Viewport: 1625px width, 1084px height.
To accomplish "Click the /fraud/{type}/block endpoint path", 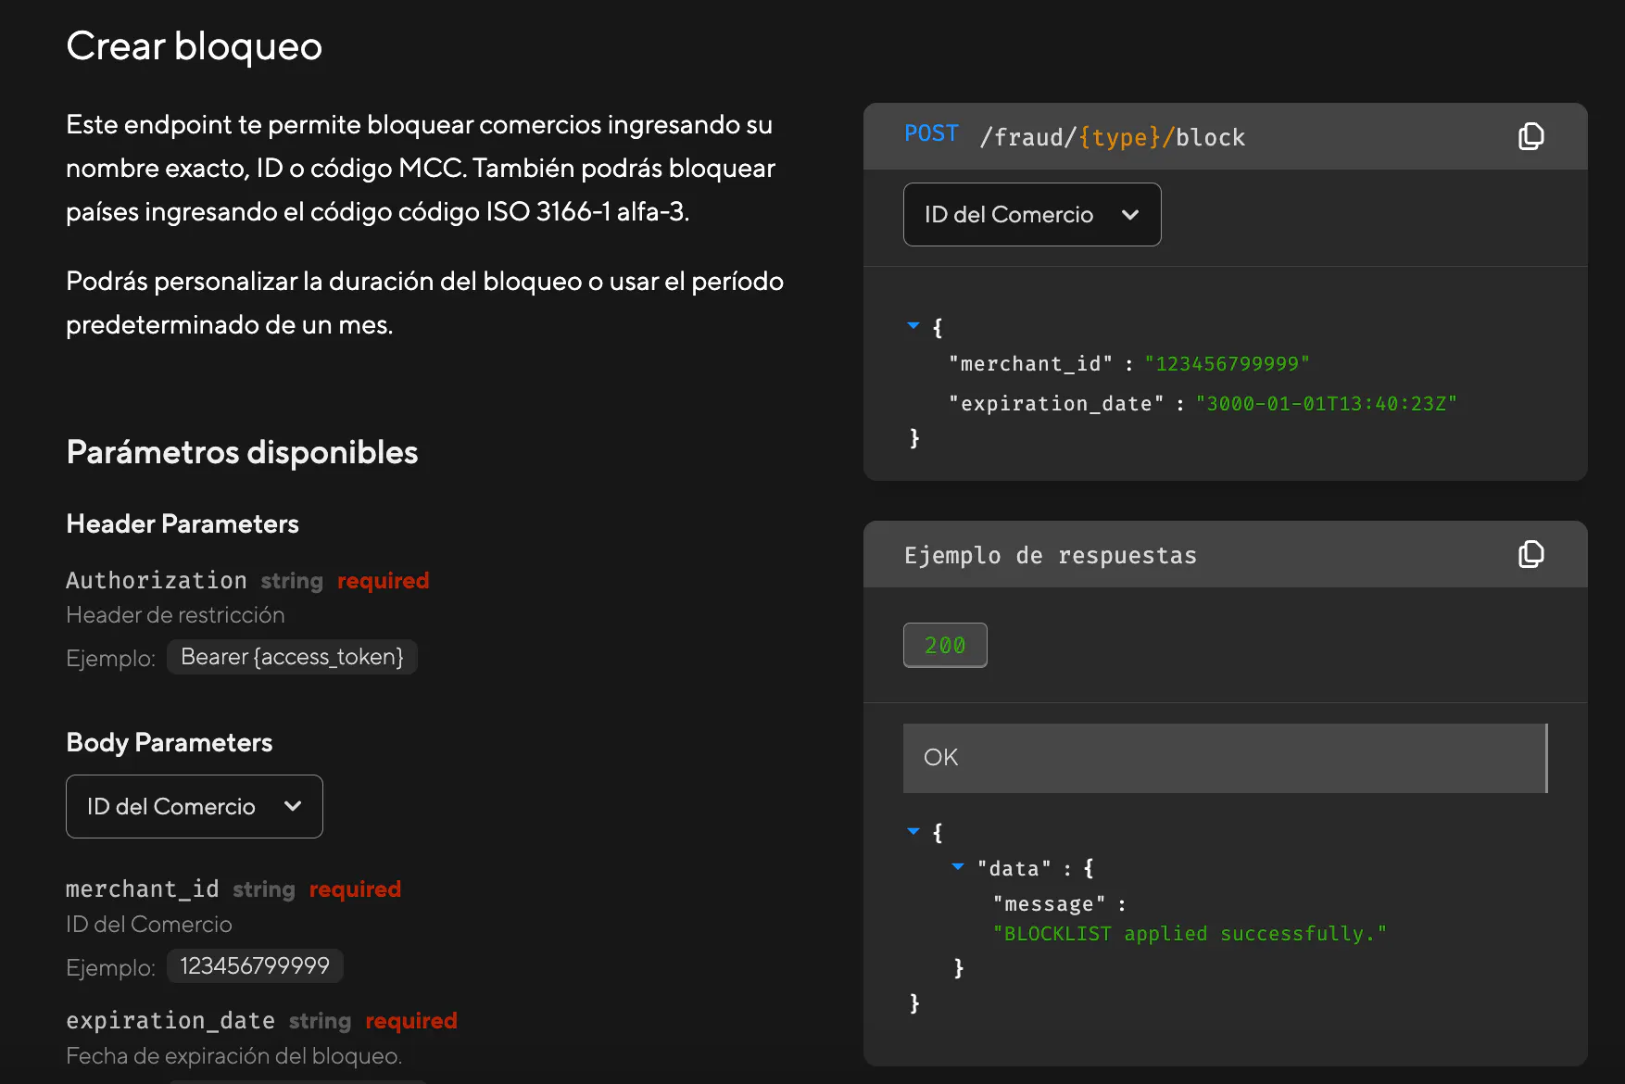I will point(1112,138).
